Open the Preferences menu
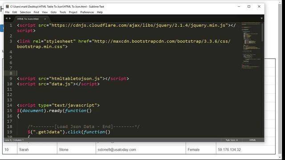This screenshot has height=160, width=285. coord(87,12)
